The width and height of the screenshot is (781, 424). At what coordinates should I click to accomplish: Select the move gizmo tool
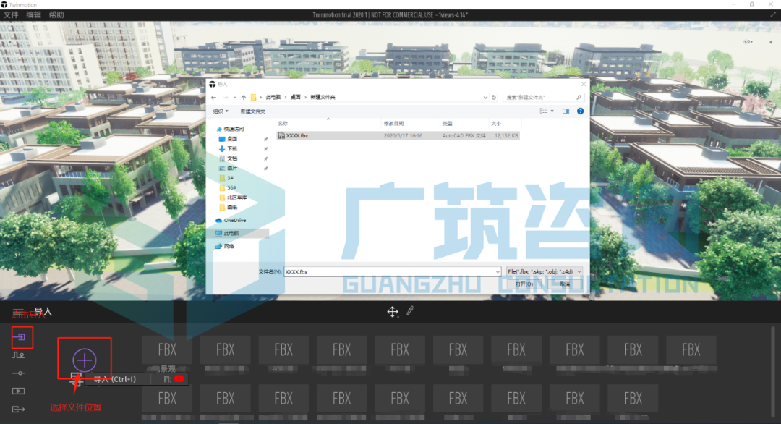tap(393, 311)
